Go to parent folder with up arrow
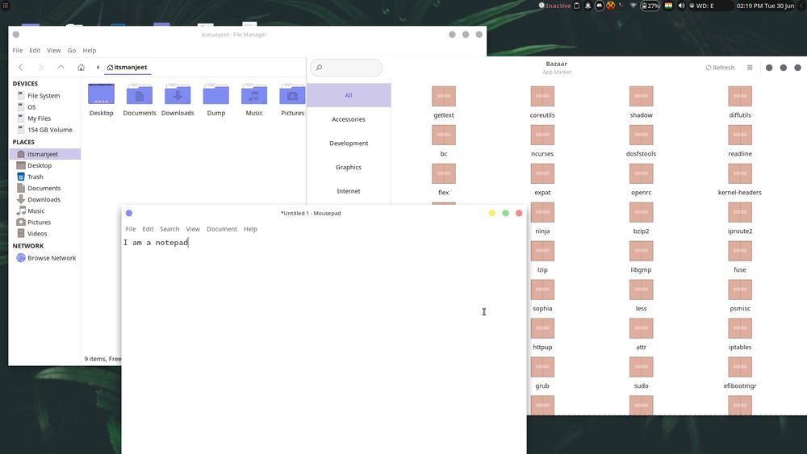Viewport: 807px width, 454px height. tap(61, 68)
